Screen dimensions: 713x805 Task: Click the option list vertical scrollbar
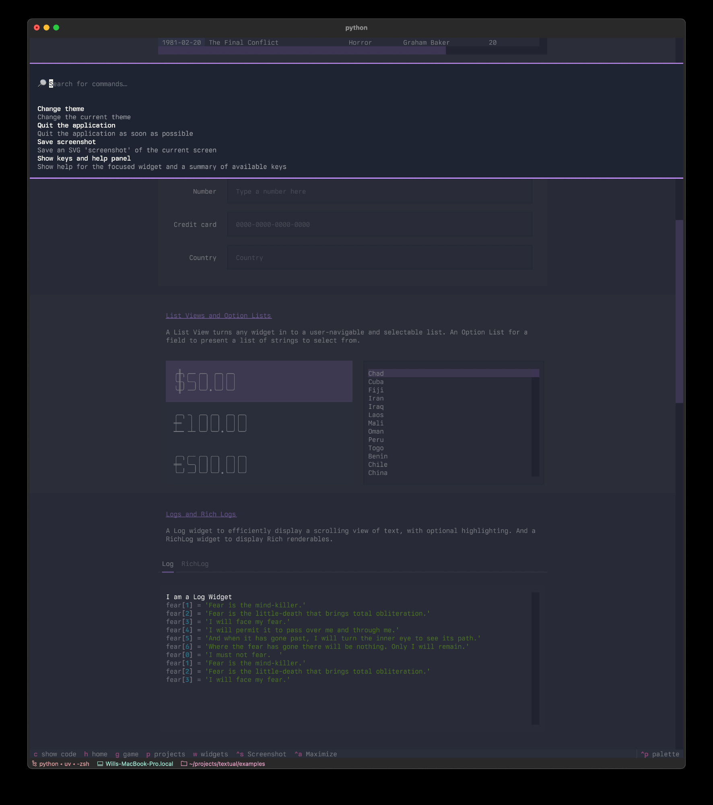click(x=536, y=427)
